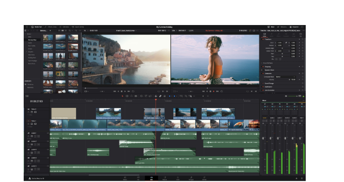
Task: Stop the source viewer playback
Action: (x=122, y=91)
